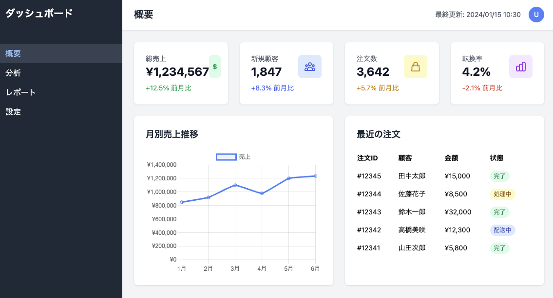Click customer name 佐藤花子

pyautogui.click(x=412, y=194)
